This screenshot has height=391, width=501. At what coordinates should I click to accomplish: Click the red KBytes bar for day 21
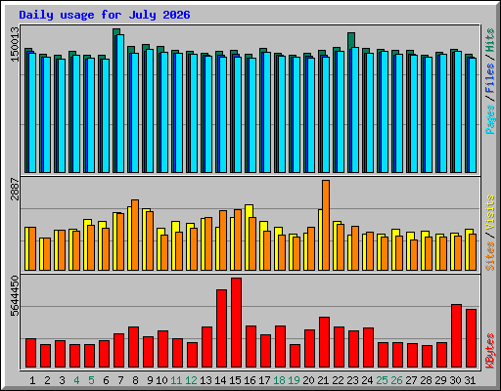[x=325, y=342]
